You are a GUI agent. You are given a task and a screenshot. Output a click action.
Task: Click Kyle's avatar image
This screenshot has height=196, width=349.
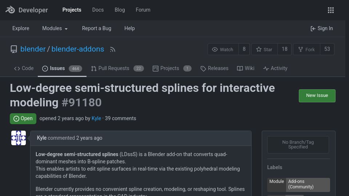[x=19, y=138]
